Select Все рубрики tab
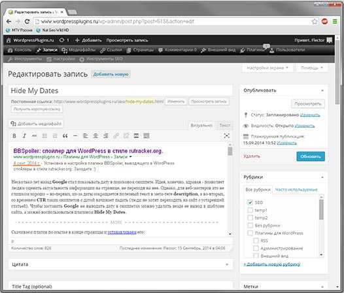This screenshot has height=293, width=344. pyautogui.click(x=258, y=190)
